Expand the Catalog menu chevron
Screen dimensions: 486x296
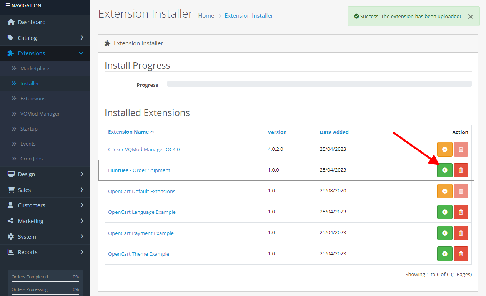[82, 38]
